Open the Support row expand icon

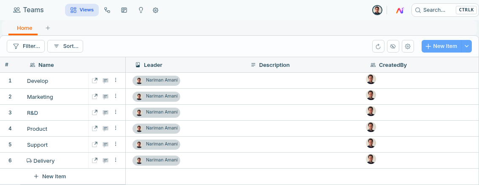95,144
